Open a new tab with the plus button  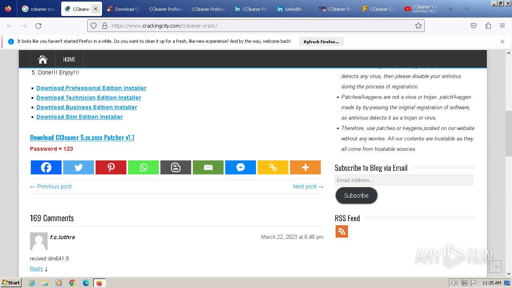click(450, 9)
